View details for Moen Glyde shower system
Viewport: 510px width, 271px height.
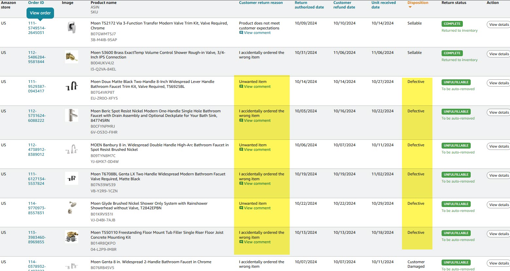pos(499,205)
